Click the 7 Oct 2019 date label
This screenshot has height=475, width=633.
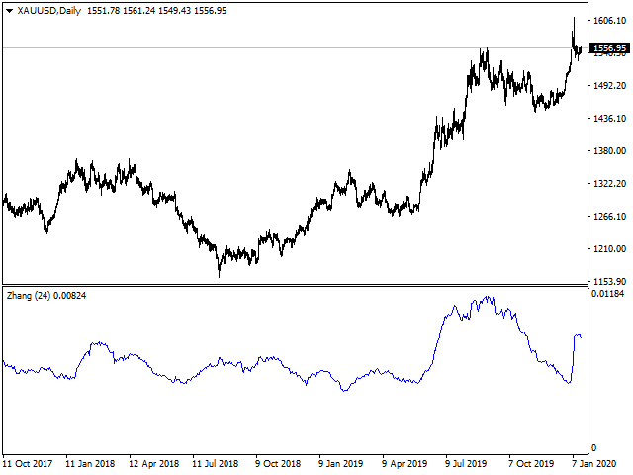pyautogui.click(x=531, y=464)
